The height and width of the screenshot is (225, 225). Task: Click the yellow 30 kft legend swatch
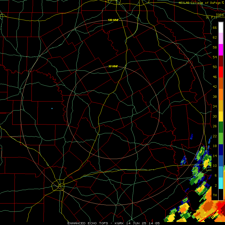click(x=221, y=116)
